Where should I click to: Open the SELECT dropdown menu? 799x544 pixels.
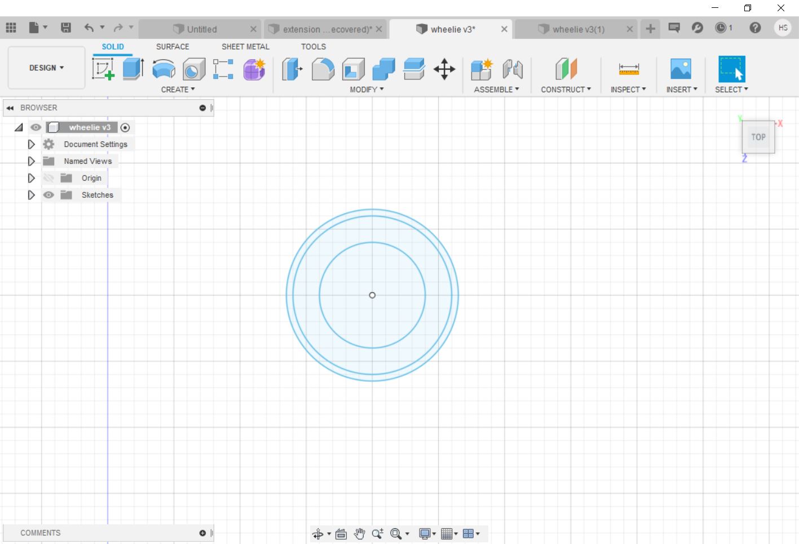pyautogui.click(x=731, y=90)
